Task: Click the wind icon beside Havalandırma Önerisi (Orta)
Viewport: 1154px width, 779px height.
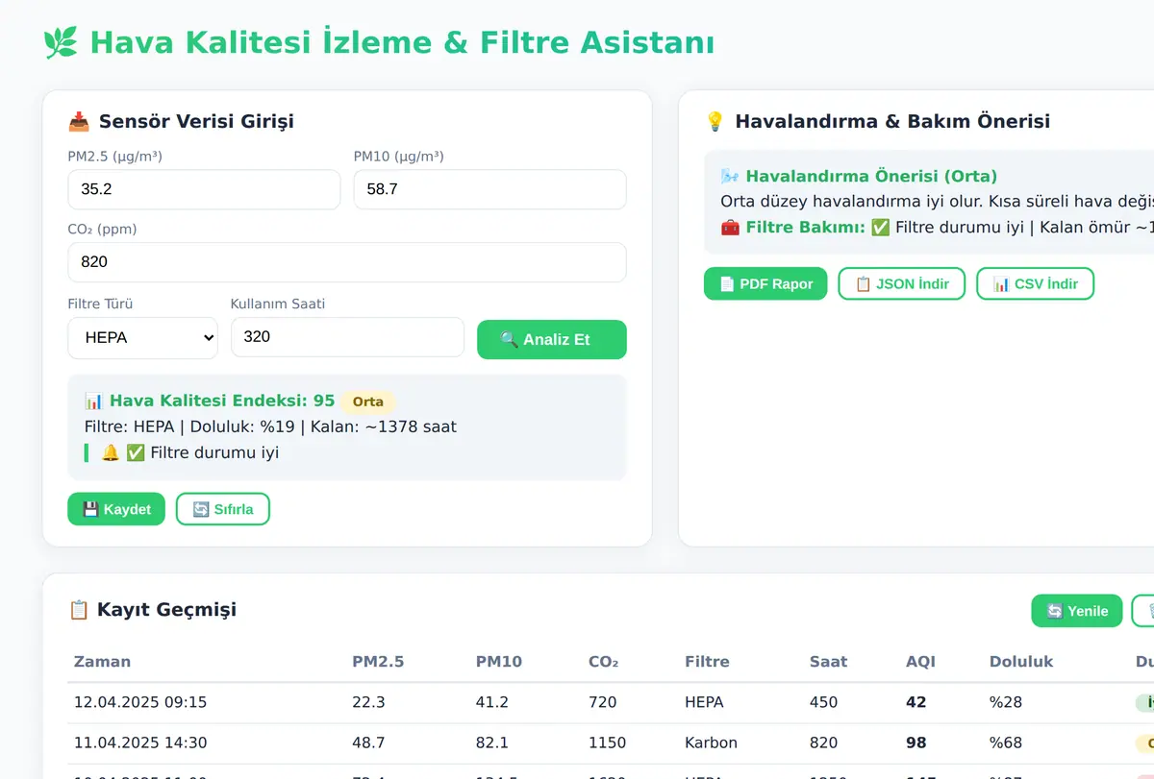Action: coord(730,177)
